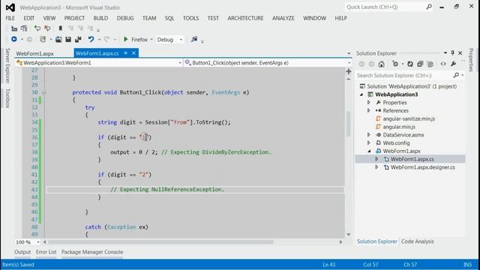Click the Save All toolbar icon
This screenshot has height=270, width=480.
(x=78, y=40)
